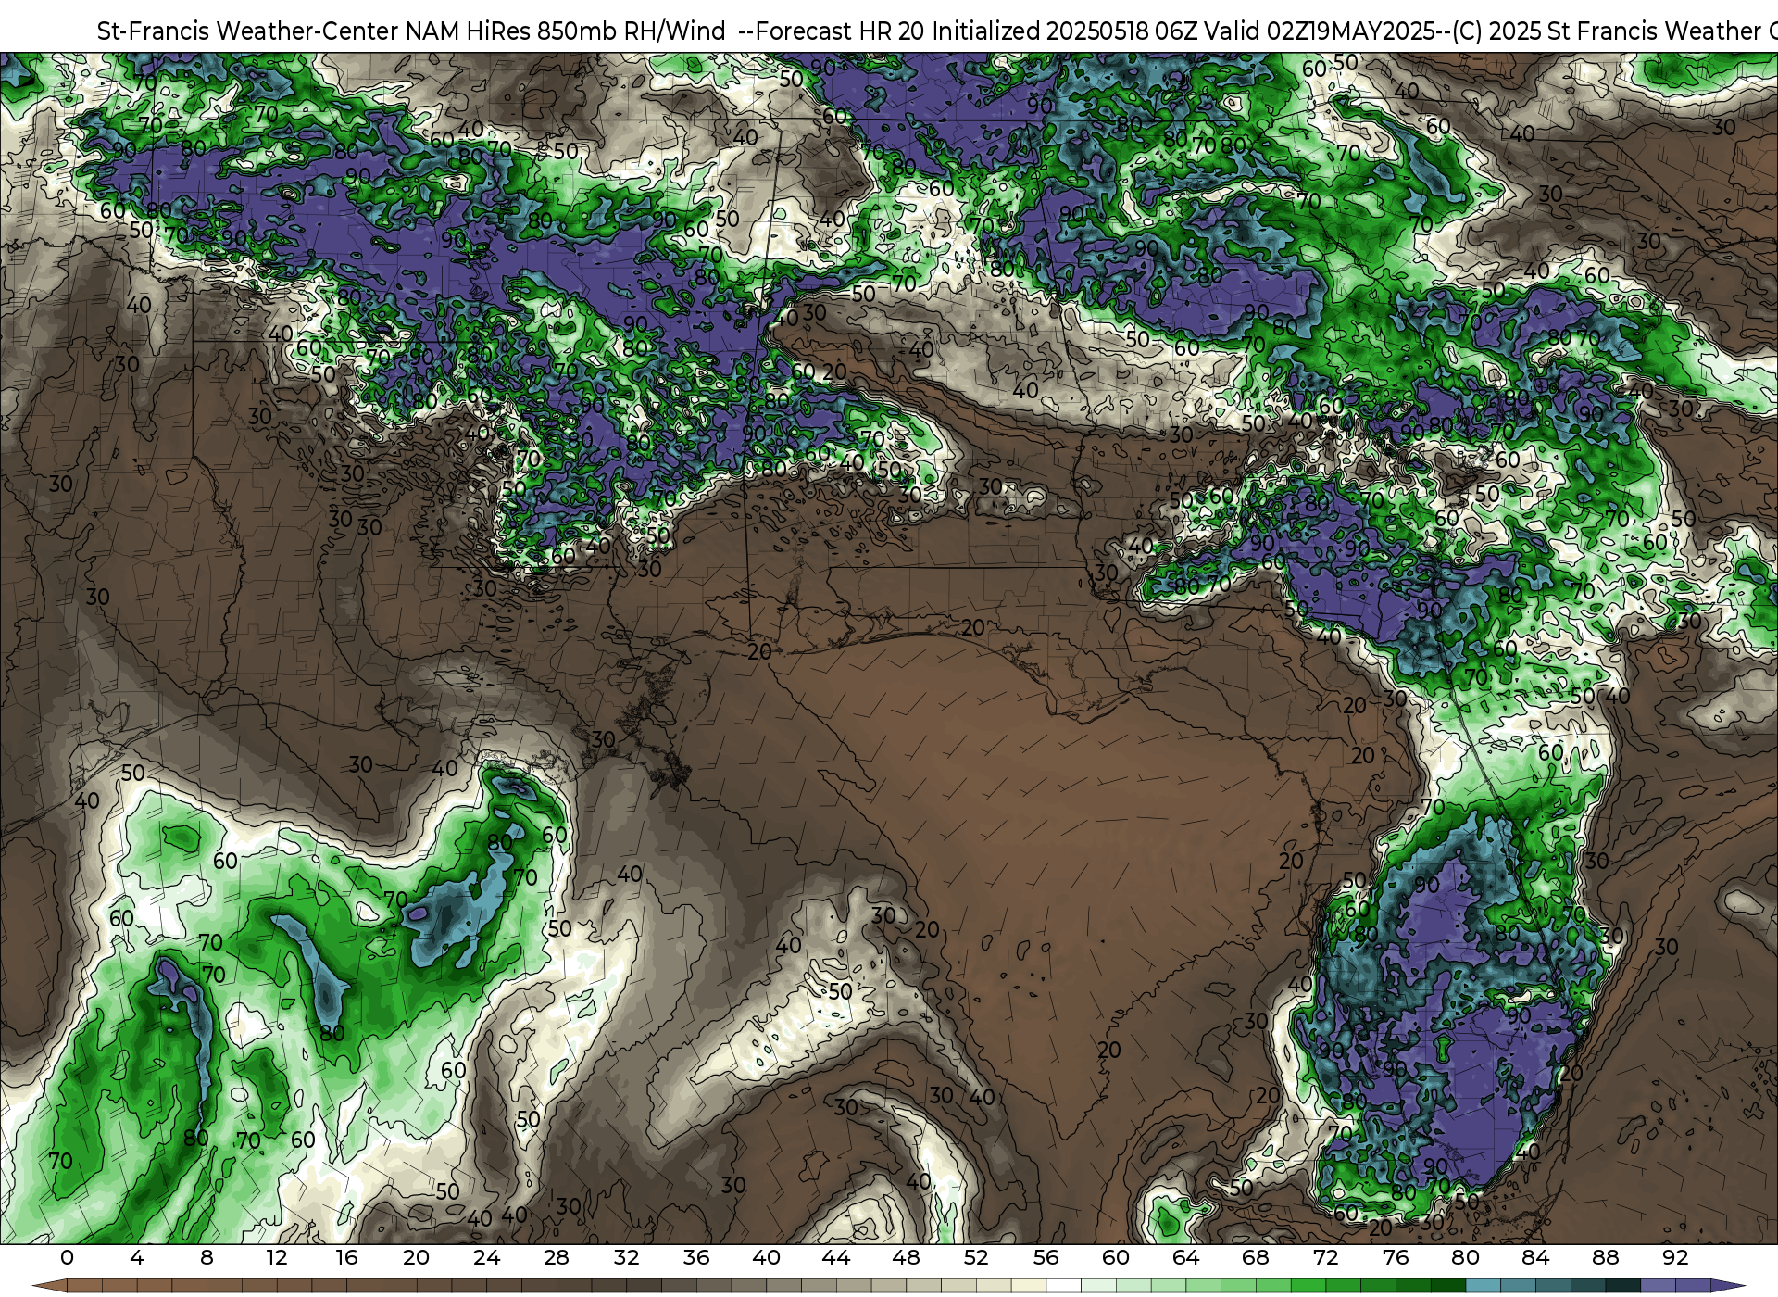Click the colorbar label 32

pos(626,1258)
